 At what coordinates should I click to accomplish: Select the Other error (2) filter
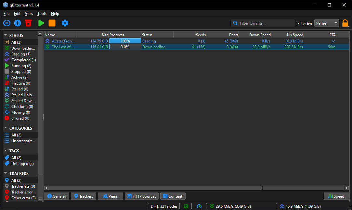(20, 198)
